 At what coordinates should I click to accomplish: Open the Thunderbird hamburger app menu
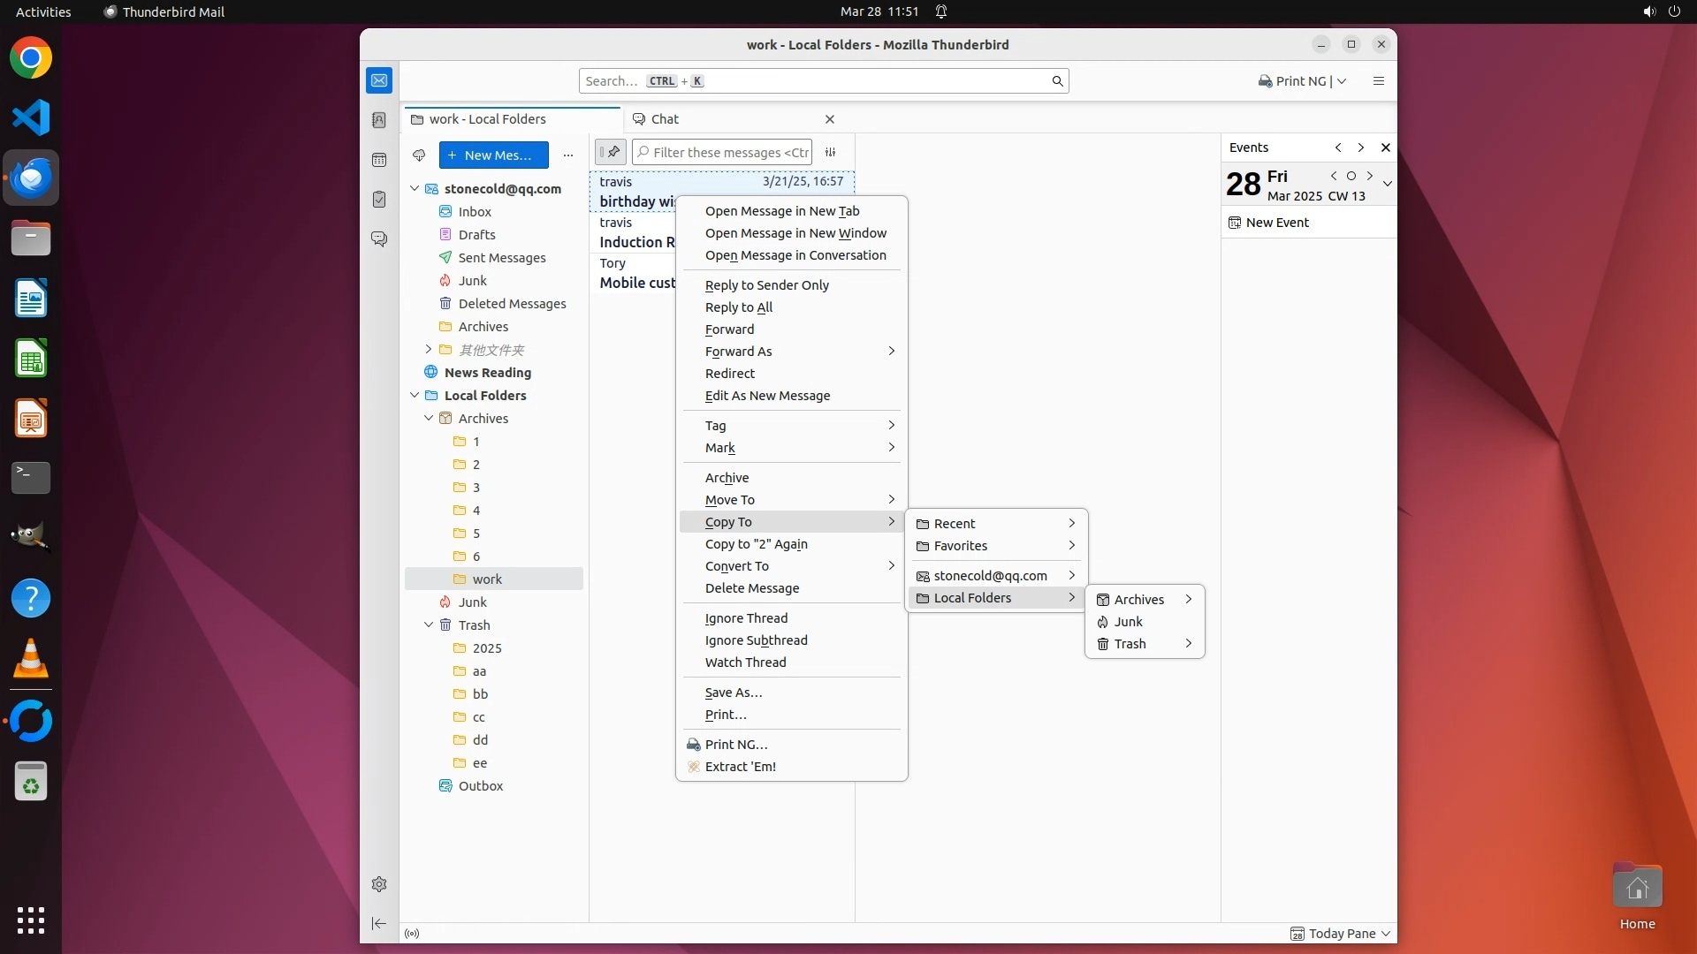click(x=1378, y=81)
